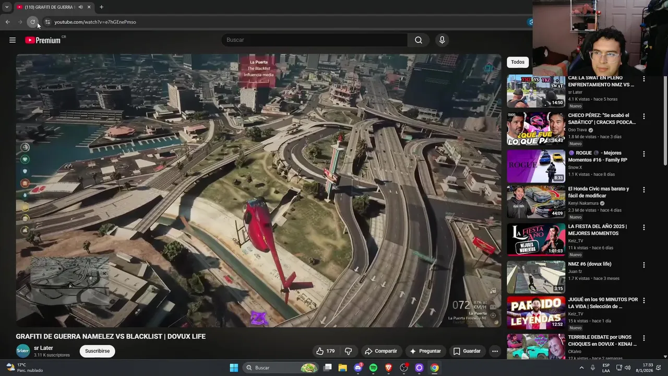Open options for CAE LA SWAT video

click(643, 79)
